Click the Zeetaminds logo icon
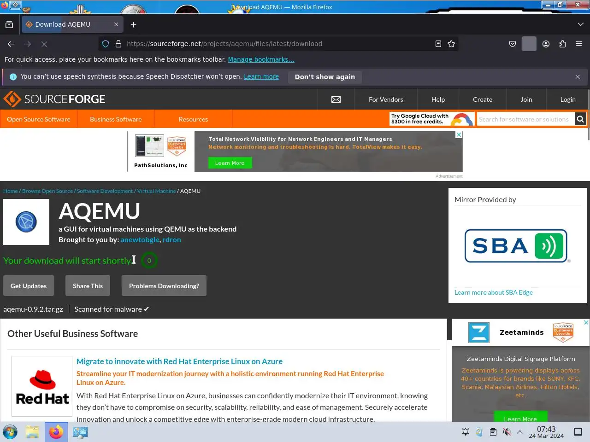 coord(479,332)
